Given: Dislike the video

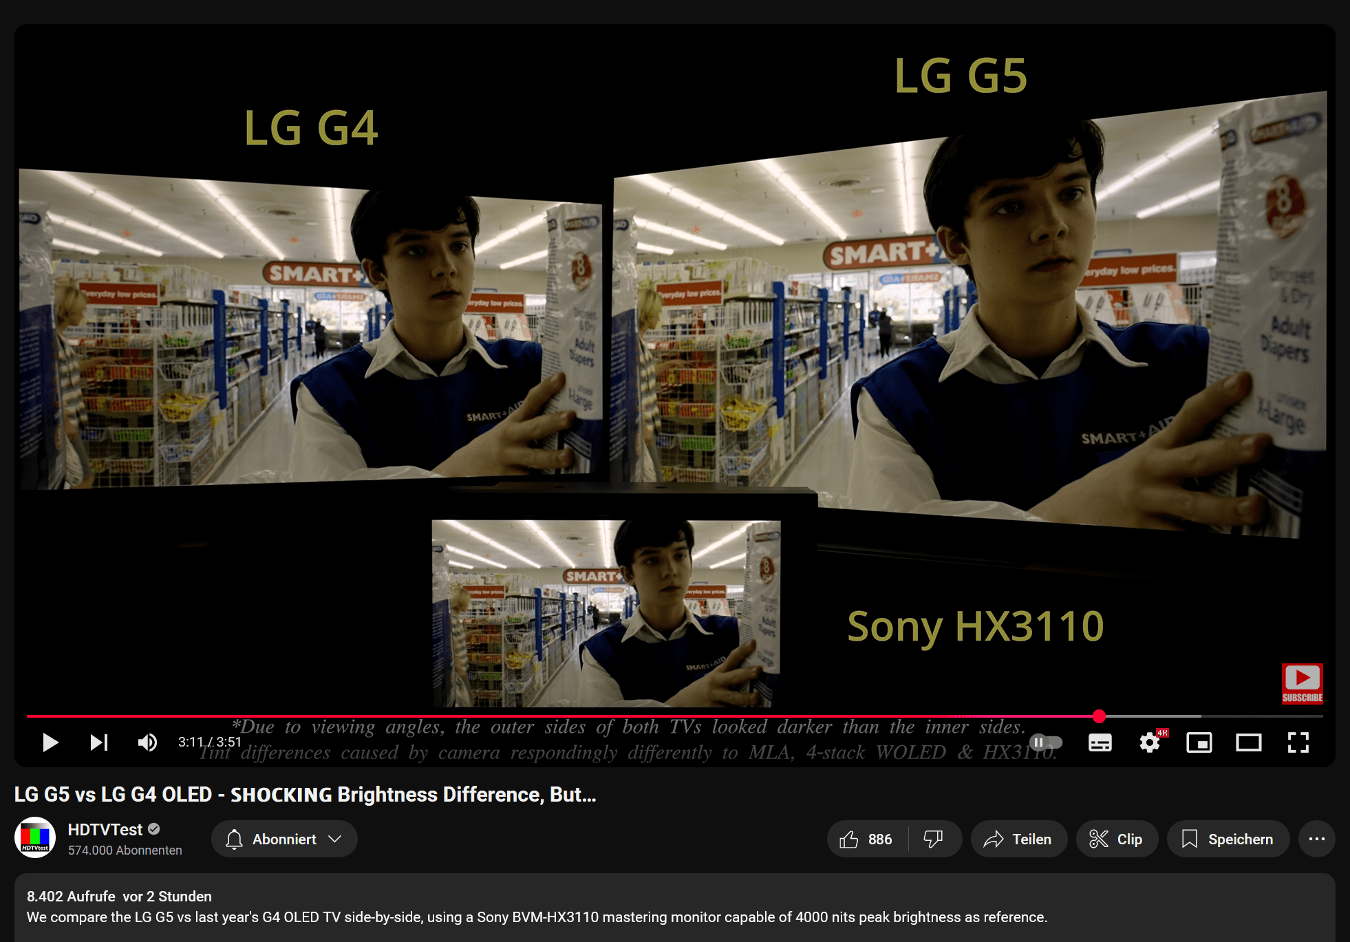Looking at the screenshot, I should pos(934,839).
